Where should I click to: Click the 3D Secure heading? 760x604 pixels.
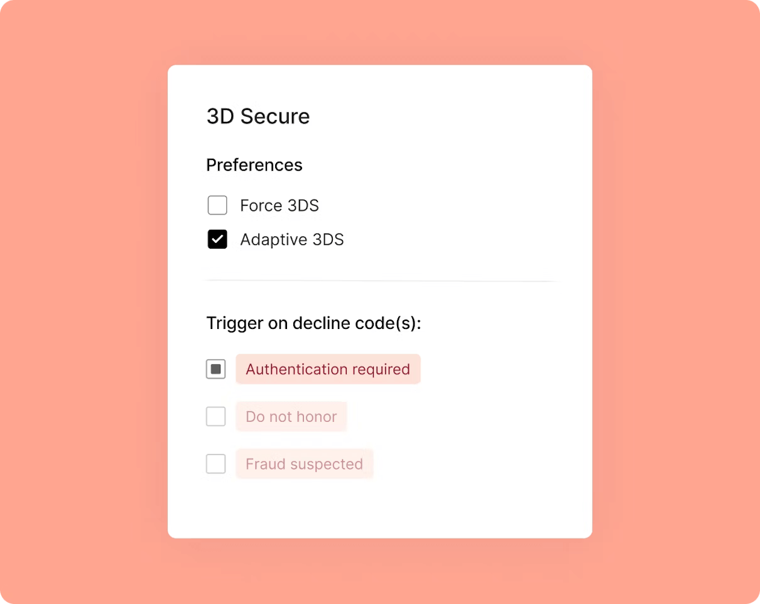click(x=258, y=116)
